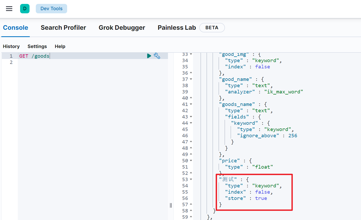Screen dimensions: 361x220
Task: Click the Dev Tools breadcrumb
Action: click(x=51, y=9)
